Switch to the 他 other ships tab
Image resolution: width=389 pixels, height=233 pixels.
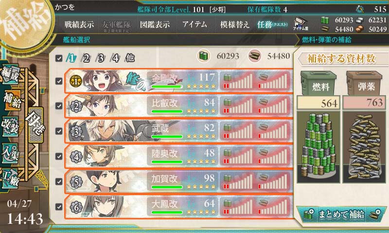tap(130, 58)
